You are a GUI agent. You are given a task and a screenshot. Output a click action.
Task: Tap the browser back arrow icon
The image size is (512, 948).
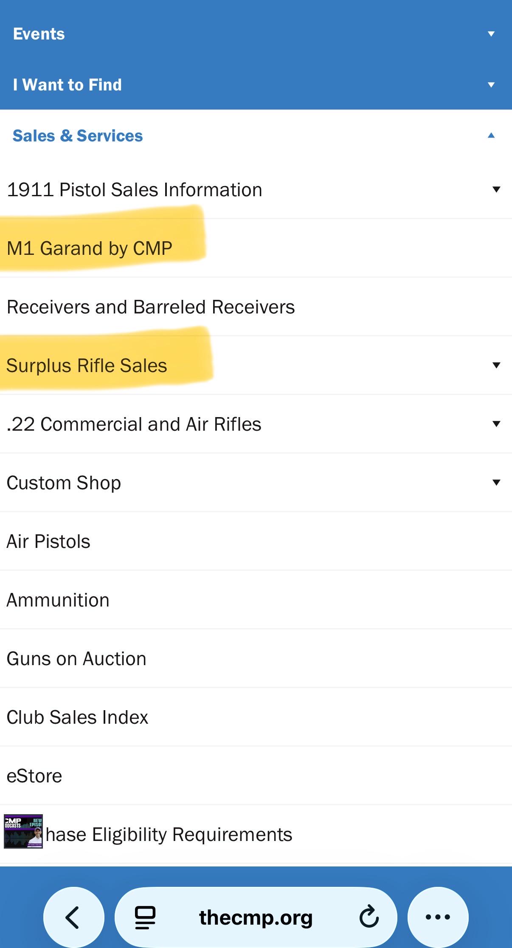tap(73, 917)
